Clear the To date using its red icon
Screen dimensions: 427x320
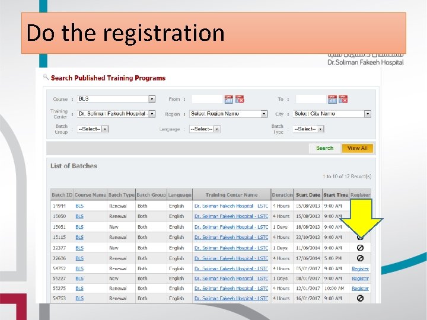(x=343, y=100)
